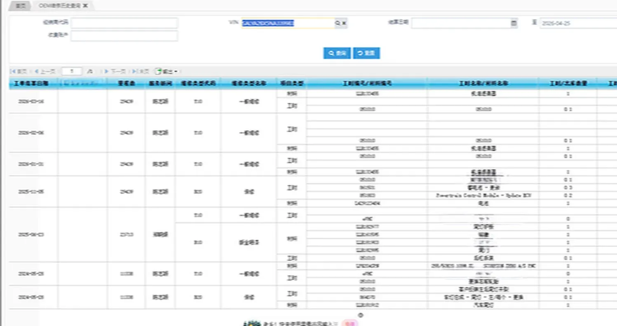
Task: Click the VIN field search magnifier icon
Action: (x=338, y=23)
